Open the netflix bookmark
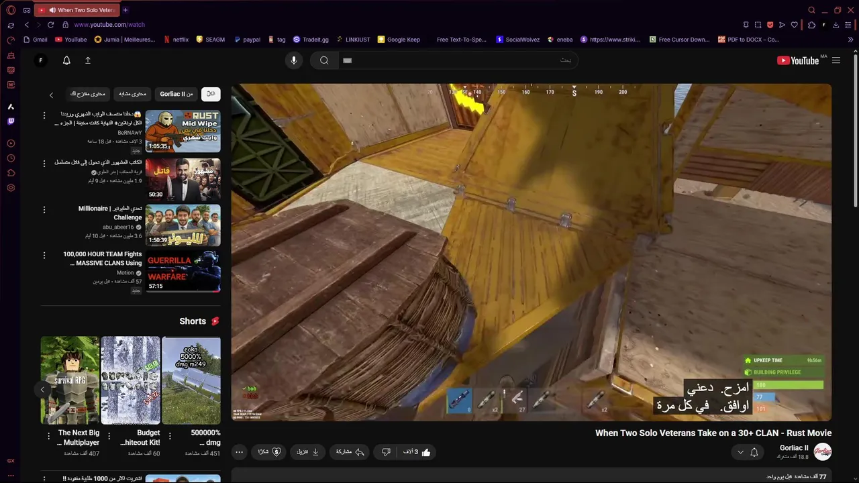 176,40
